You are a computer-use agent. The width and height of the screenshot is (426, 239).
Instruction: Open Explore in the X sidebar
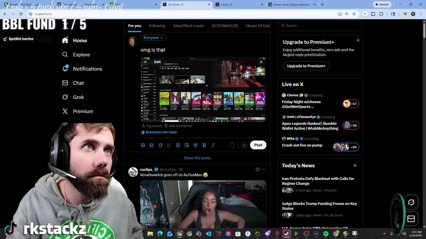76,55
